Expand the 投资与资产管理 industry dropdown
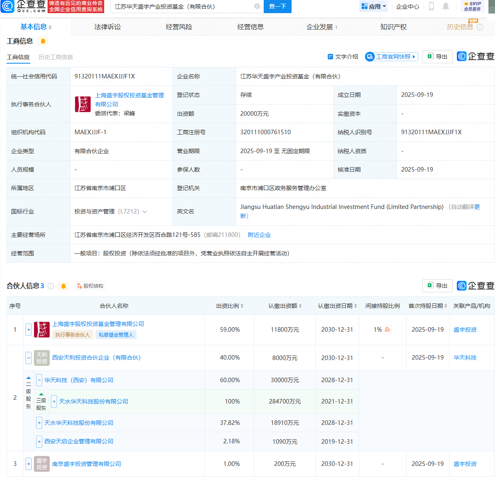This screenshot has height=477, width=495. click(144, 212)
